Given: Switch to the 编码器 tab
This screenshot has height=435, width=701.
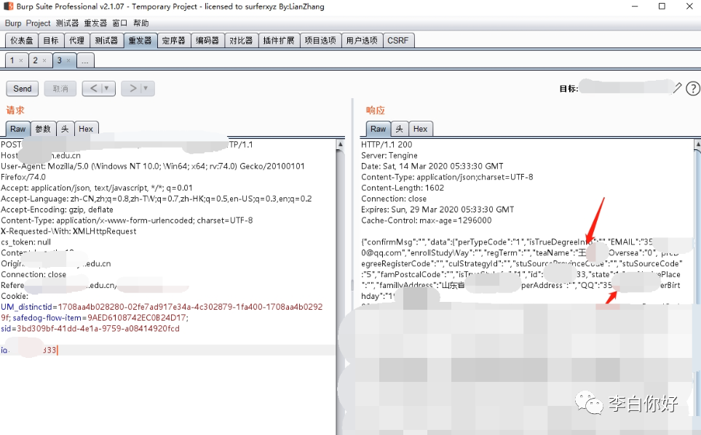Looking at the screenshot, I should coord(207,41).
